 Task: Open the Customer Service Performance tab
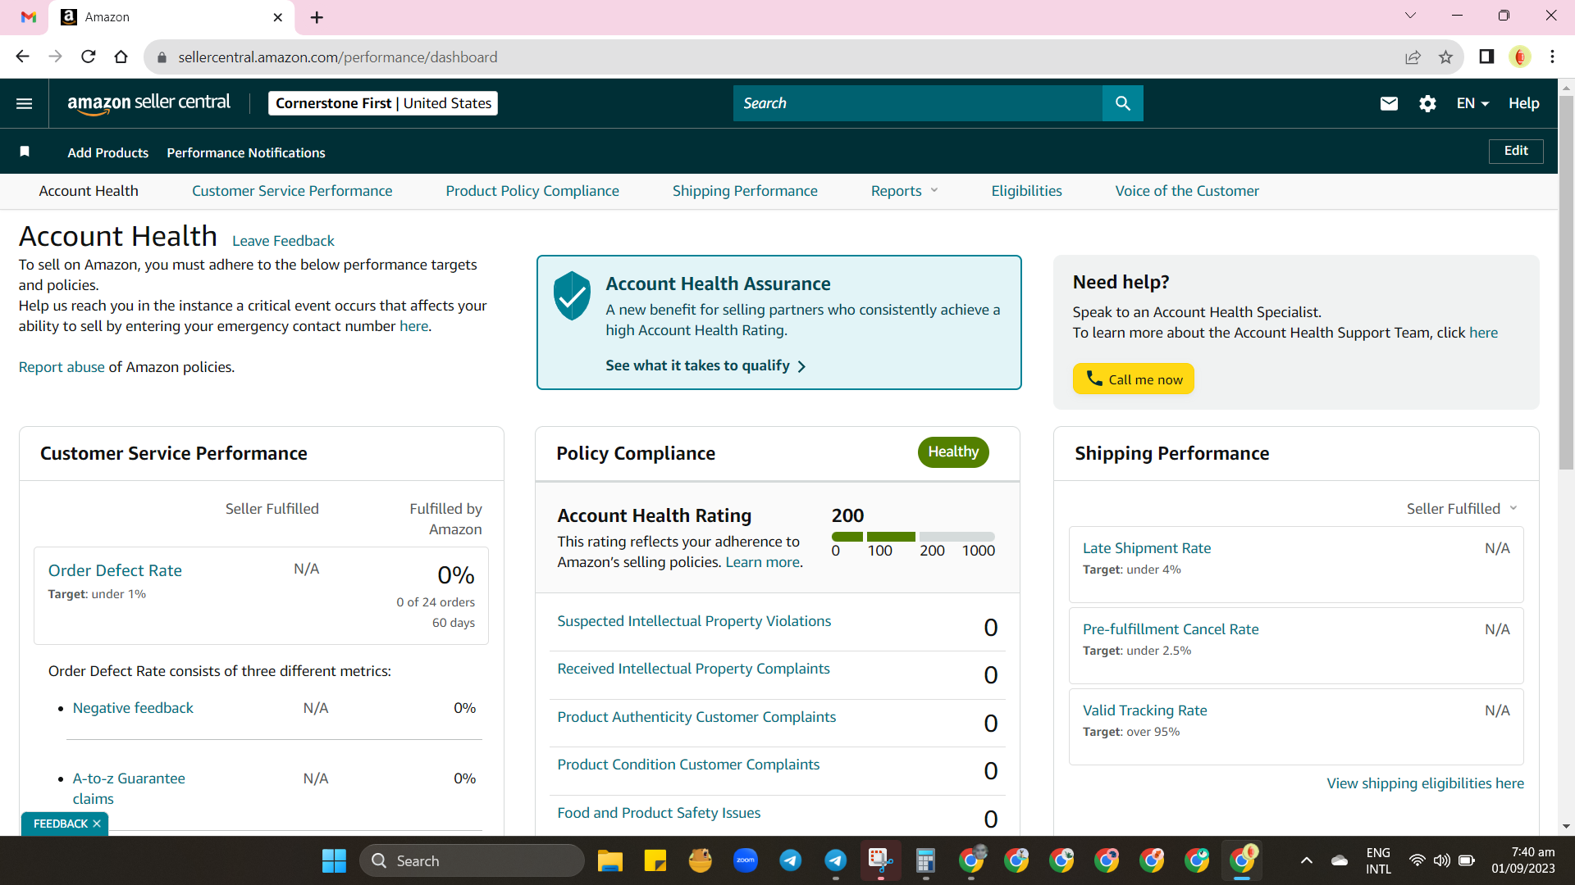point(292,191)
